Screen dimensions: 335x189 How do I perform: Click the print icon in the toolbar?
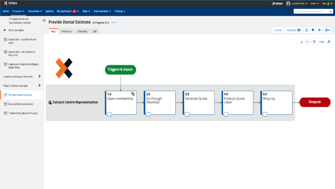306,30
